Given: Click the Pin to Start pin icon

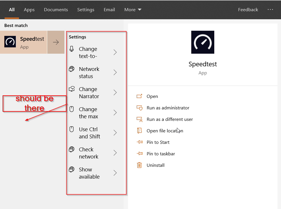Looking at the screenshot, I should click(x=139, y=142).
